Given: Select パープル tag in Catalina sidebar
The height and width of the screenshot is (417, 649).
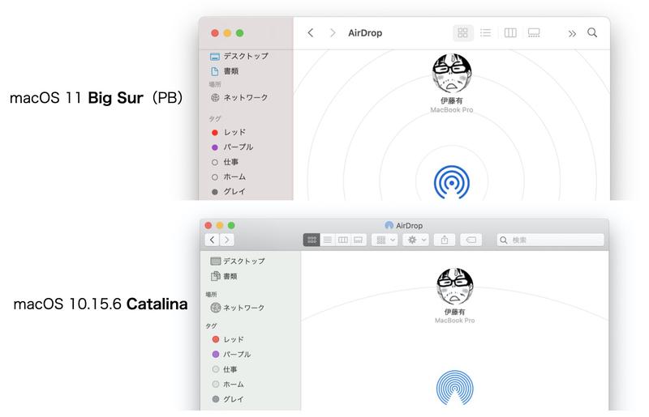Looking at the screenshot, I should tap(231, 354).
